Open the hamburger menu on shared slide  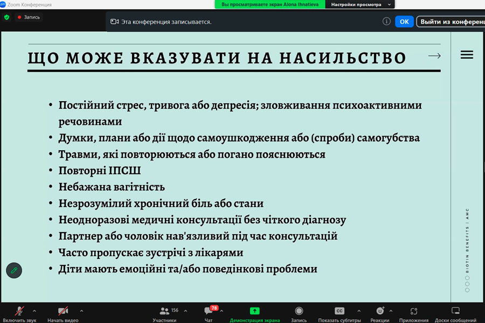click(x=467, y=55)
